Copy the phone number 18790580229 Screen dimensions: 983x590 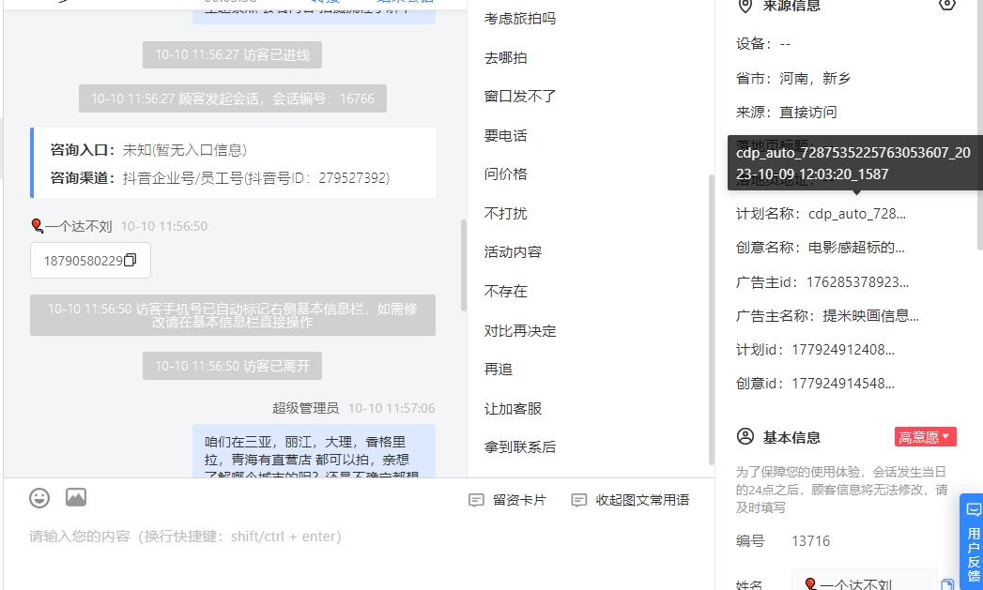(x=130, y=260)
